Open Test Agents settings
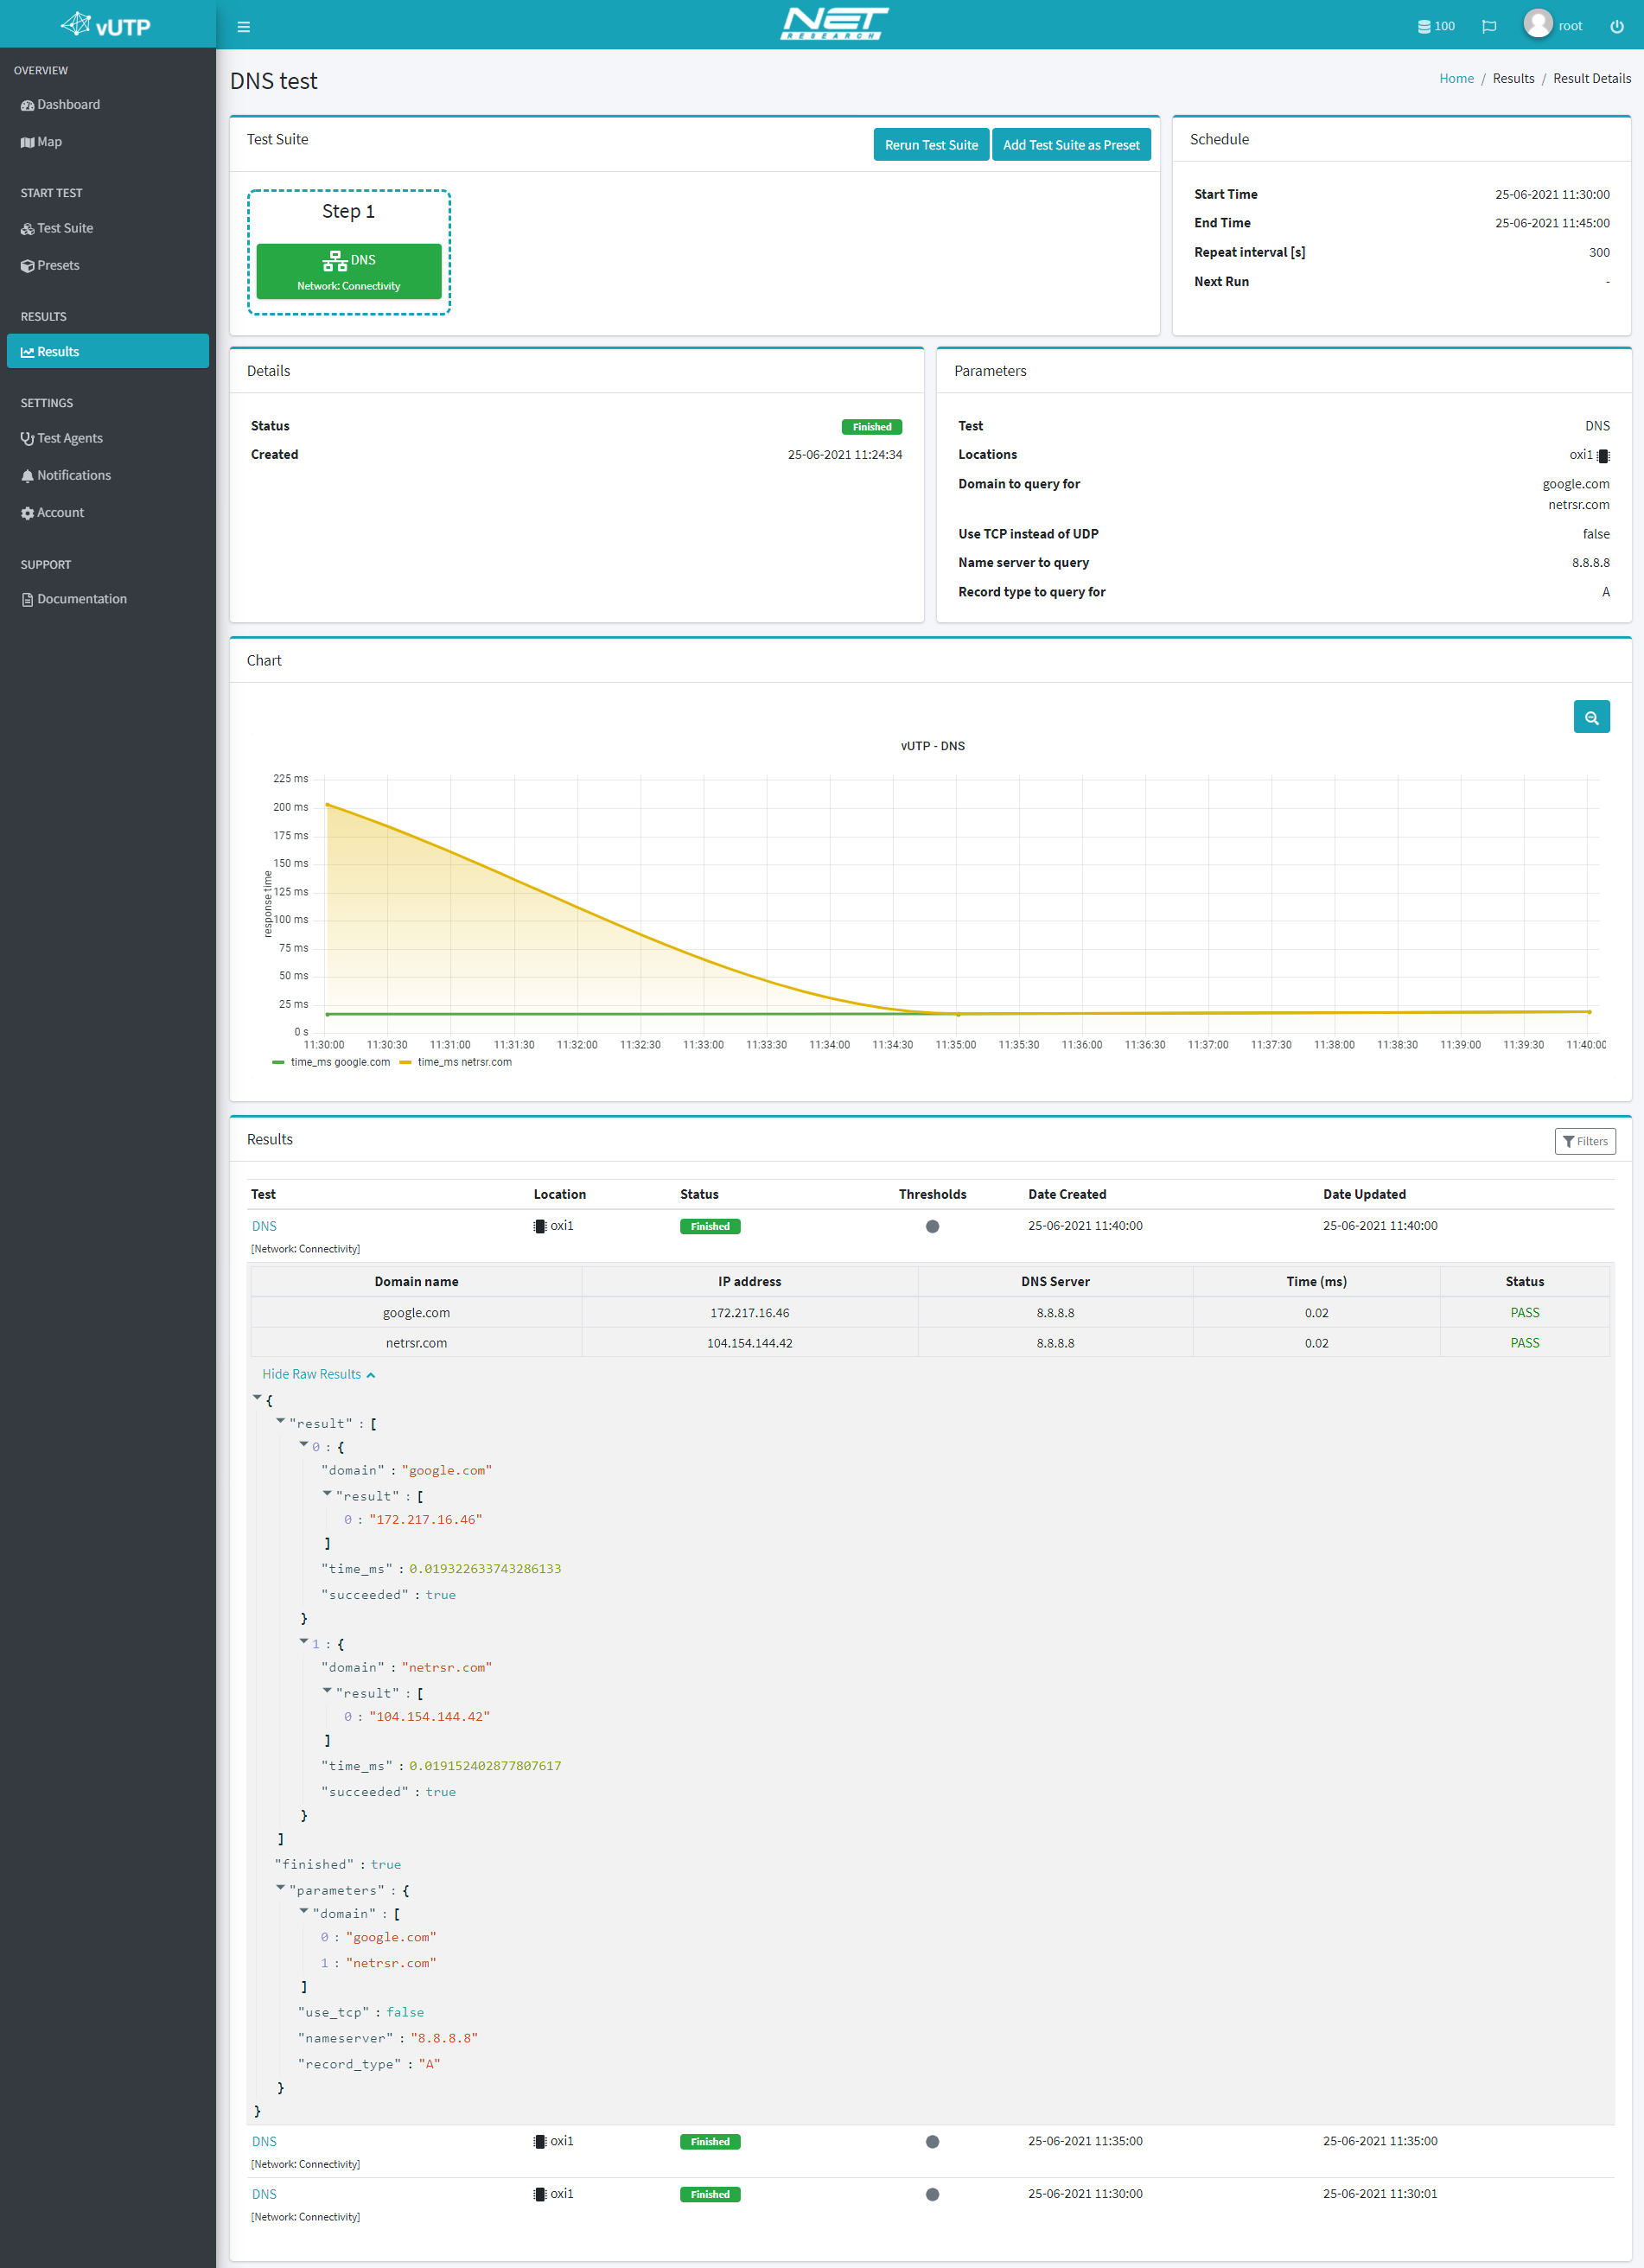Image resolution: width=1644 pixels, height=2268 pixels. pyautogui.click(x=108, y=438)
